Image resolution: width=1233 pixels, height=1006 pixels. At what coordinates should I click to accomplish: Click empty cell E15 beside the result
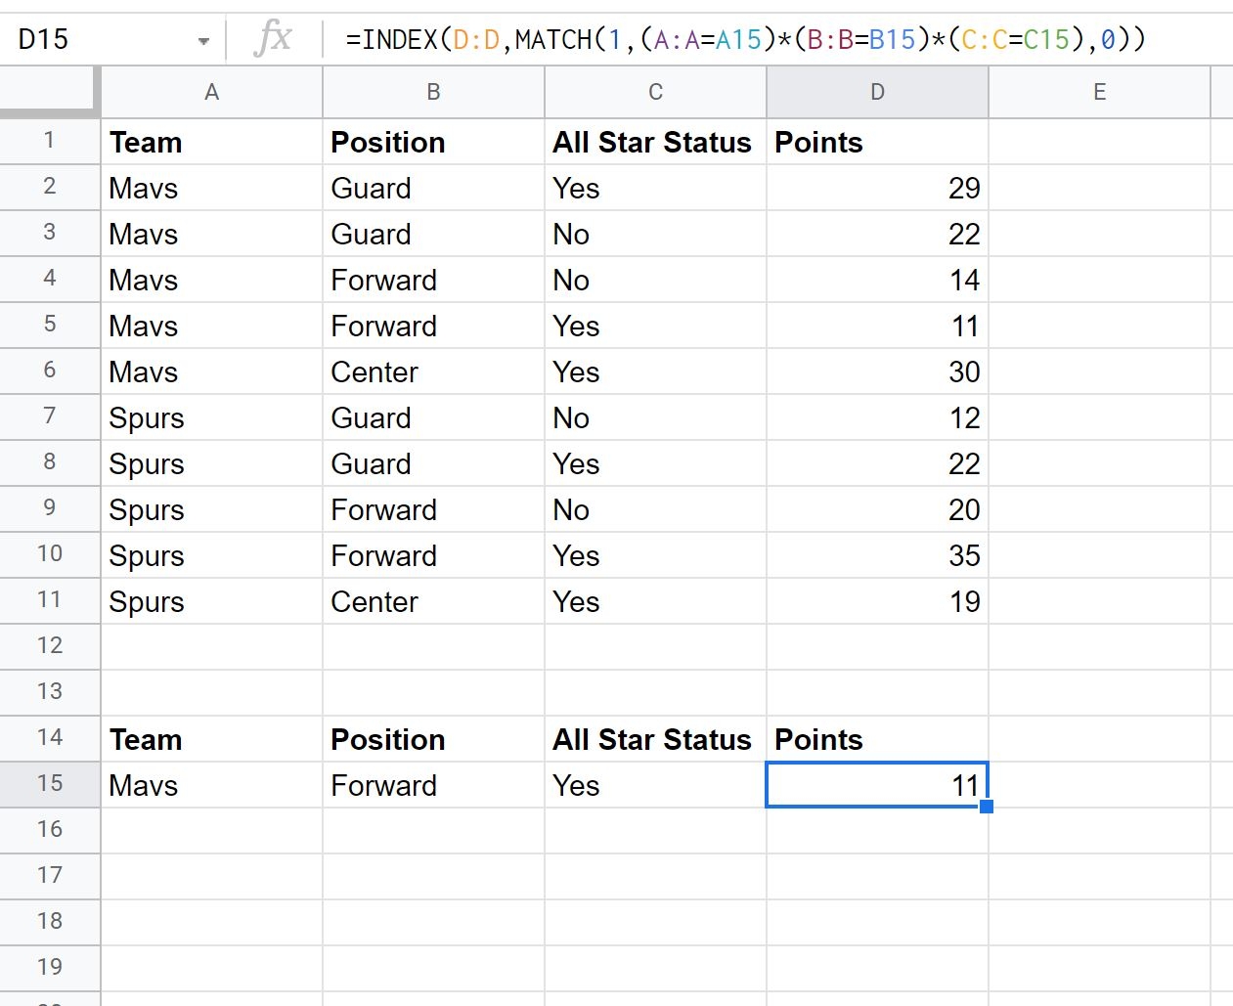click(1099, 783)
